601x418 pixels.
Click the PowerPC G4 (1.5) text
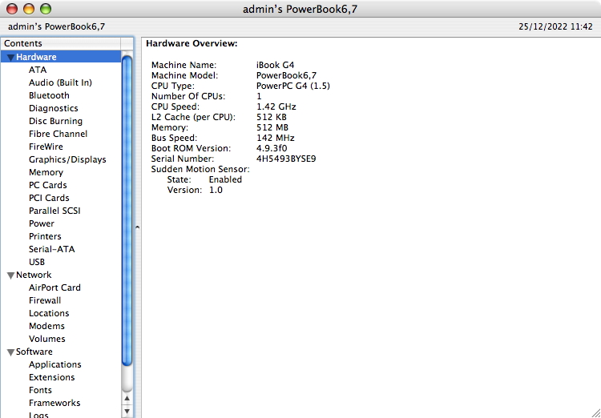click(x=293, y=86)
